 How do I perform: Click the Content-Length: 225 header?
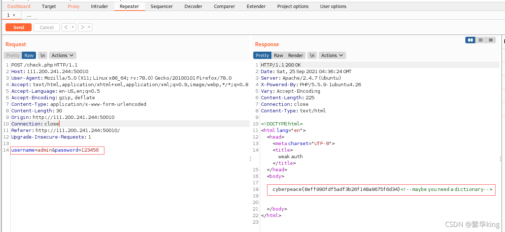pyautogui.click(x=288, y=97)
